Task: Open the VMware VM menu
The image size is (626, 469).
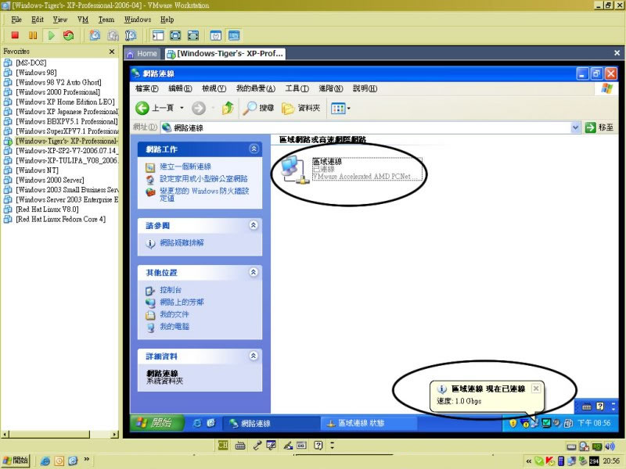Action: [83, 20]
